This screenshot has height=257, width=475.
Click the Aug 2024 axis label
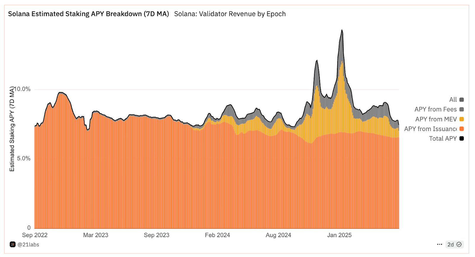pos(278,235)
